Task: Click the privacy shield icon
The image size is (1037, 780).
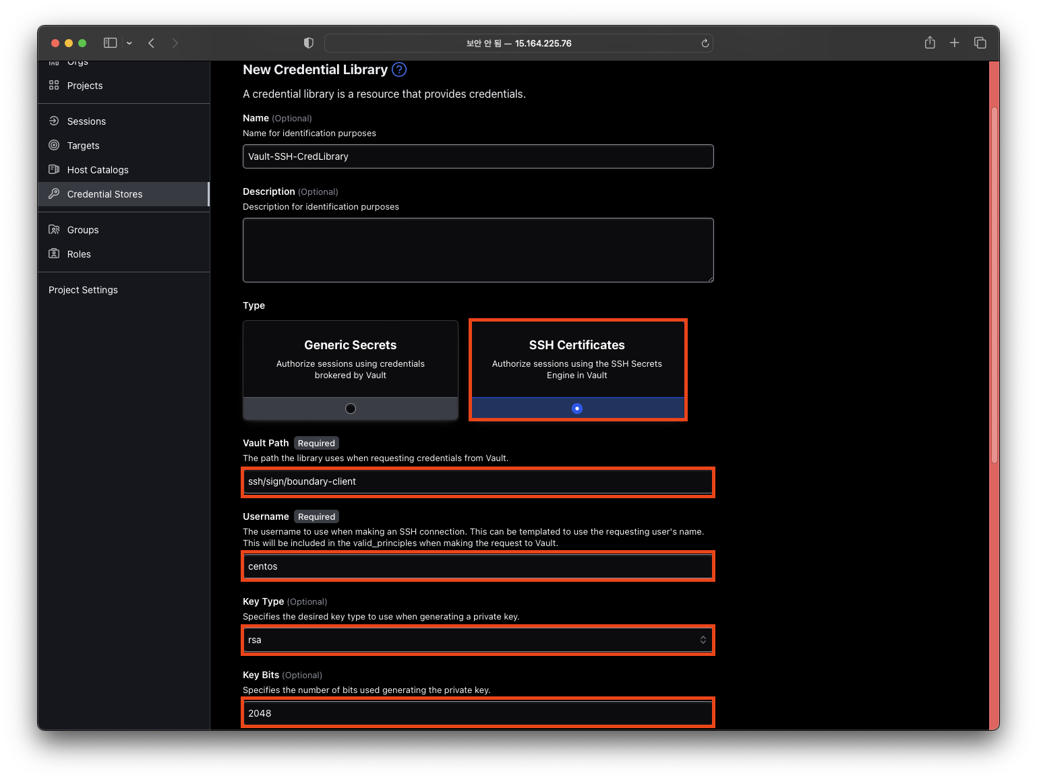Action: click(309, 42)
